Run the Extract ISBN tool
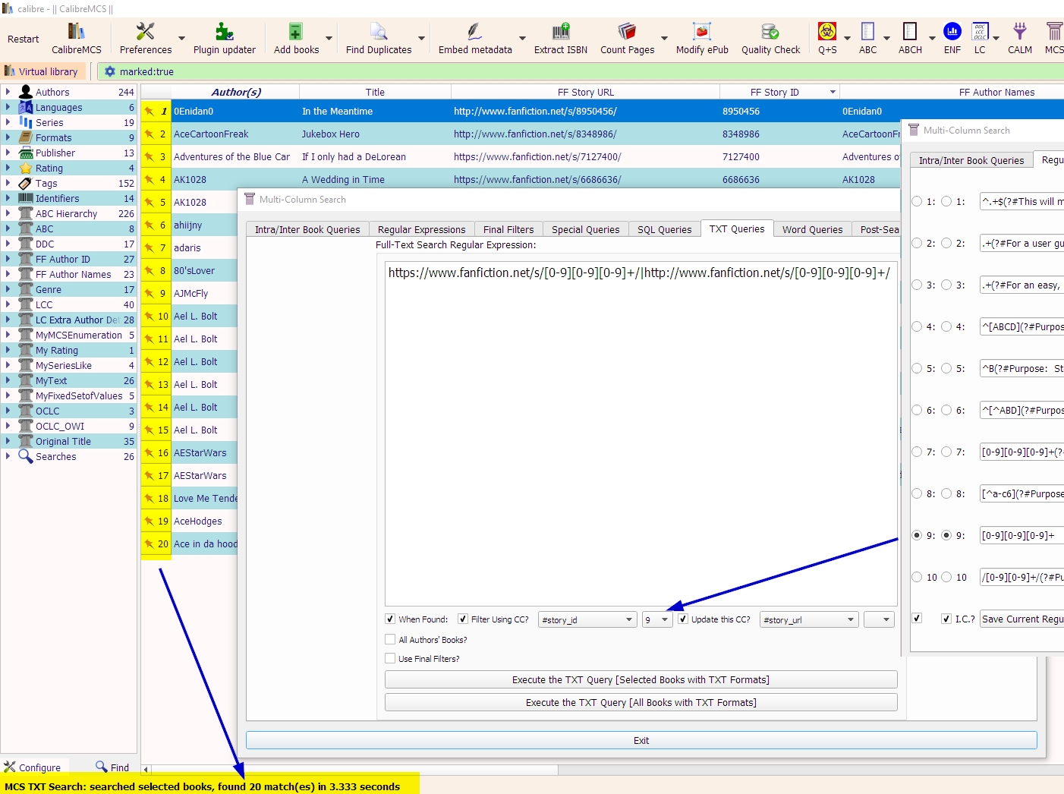The width and height of the screenshot is (1064, 794). [561, 38]
